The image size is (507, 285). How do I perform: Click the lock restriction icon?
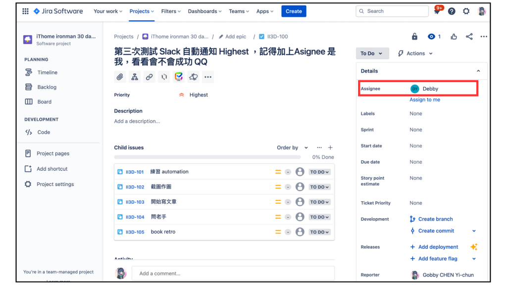coord(414,37)
